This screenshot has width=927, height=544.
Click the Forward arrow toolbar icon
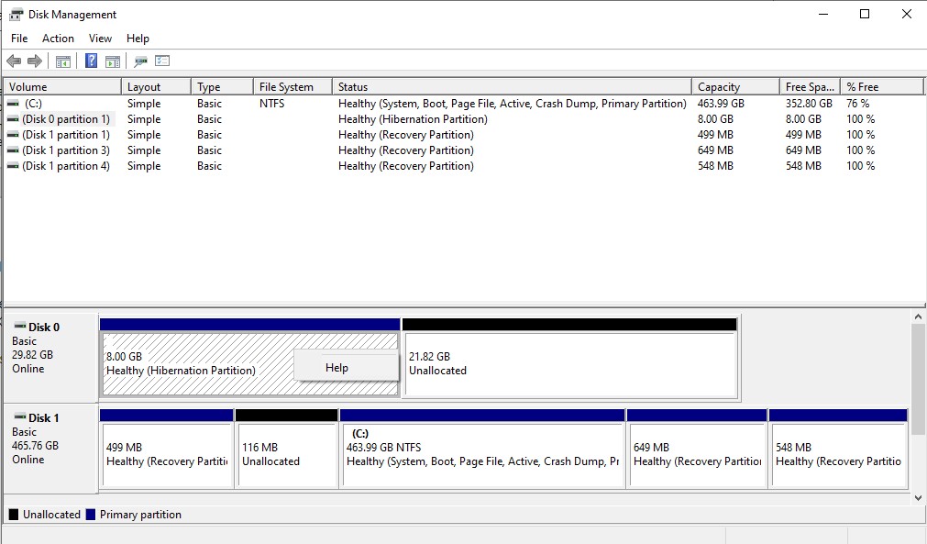35,61
